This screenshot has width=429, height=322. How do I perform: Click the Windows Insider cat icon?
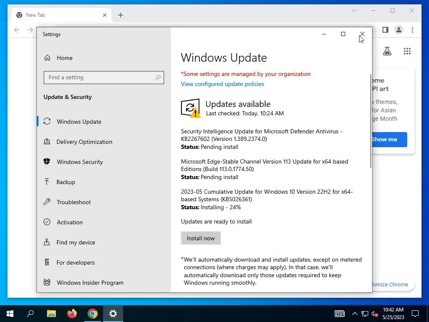coord(47,282)
